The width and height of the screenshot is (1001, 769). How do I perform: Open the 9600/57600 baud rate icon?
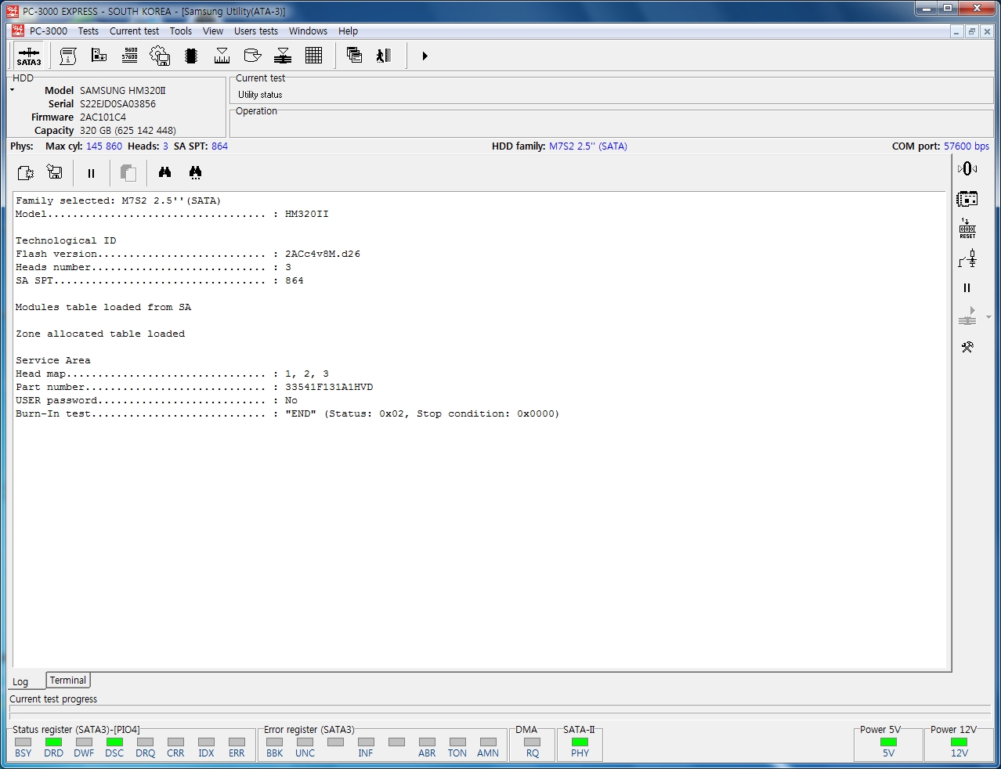(x=130, y=56)
